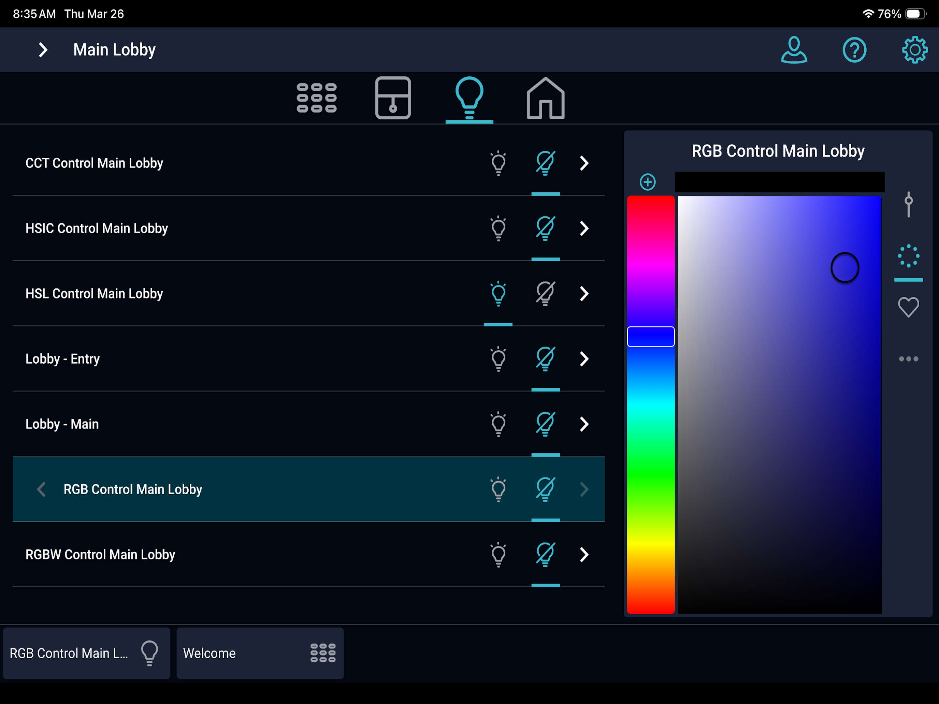Viewport: 939px width, 704px height.
Task: Turn off RGB Control Main Lobby light
Action: click(546, 489)
